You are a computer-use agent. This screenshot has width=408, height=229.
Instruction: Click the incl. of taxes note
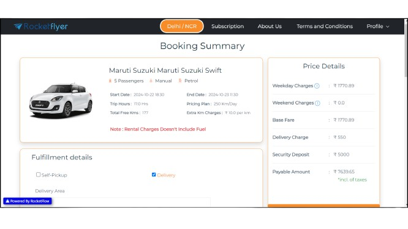352,180
